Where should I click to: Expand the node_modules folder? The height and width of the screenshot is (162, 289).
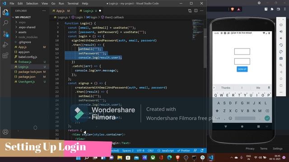[28, 37]
